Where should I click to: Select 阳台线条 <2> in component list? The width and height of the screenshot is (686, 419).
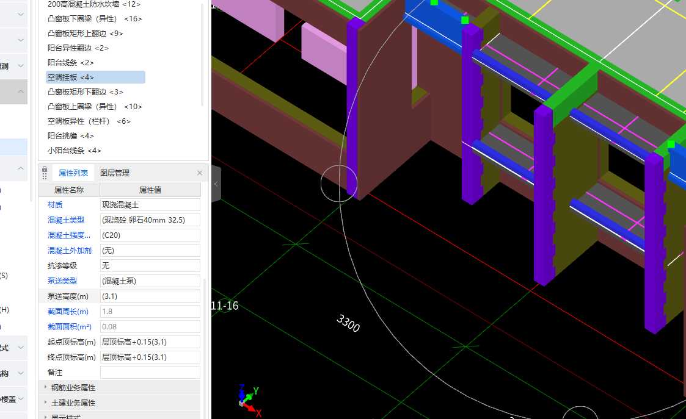[71, 63]
